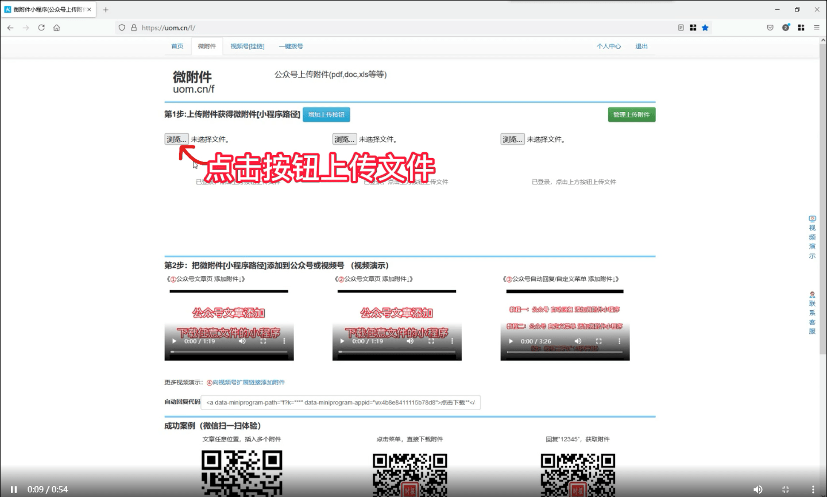Image resolution: width=827 pixels, height=497 pixels.
Task: Click the 视频演示 monitor icon on right sidebar
Action: tap(812, 219)
